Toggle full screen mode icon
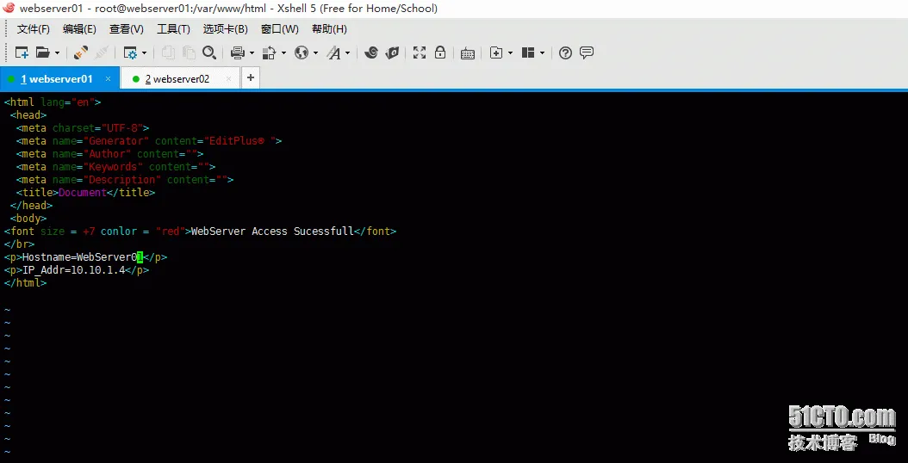 pyautogui.click(x=420, y=52)
